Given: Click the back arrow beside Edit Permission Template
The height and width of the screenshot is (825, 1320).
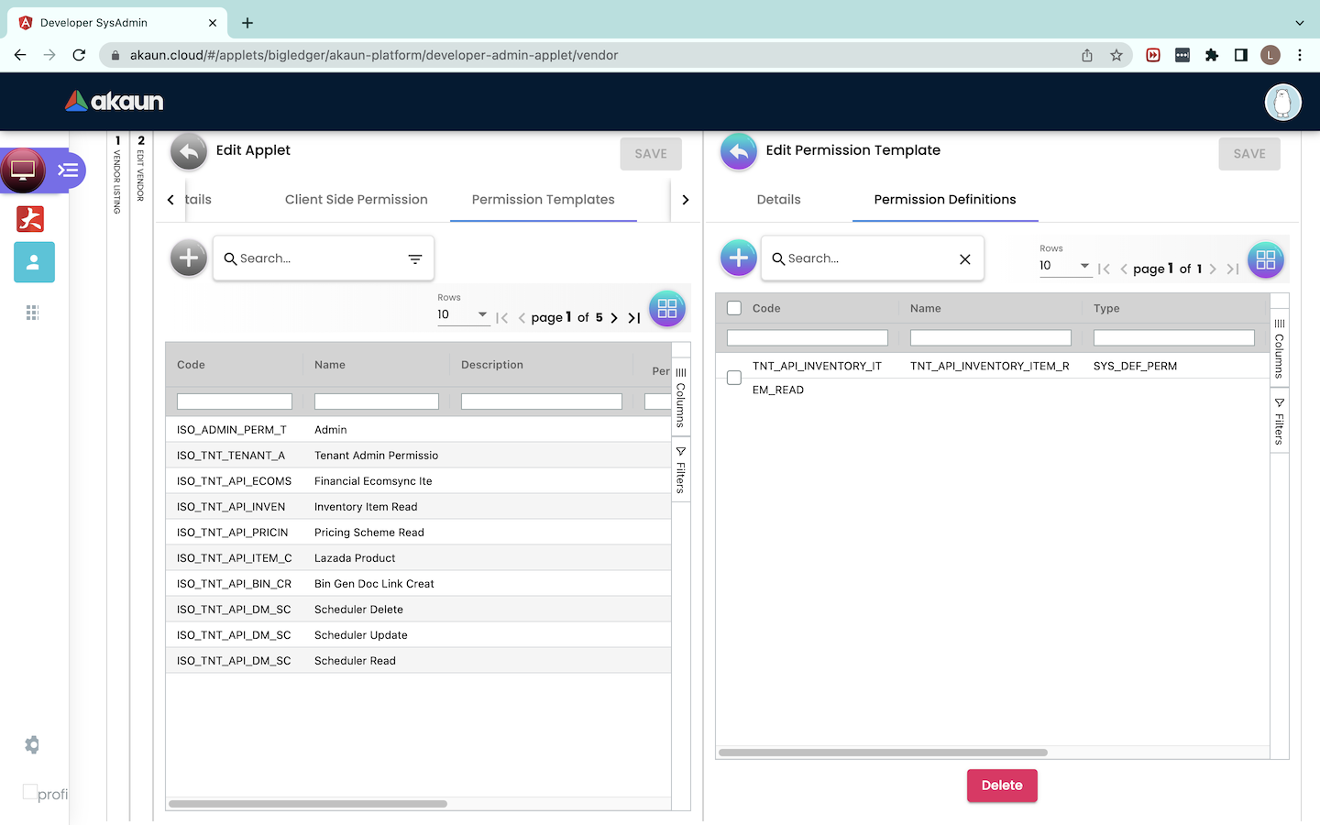Looking at the screenshot, I should (x=738, y=152).
